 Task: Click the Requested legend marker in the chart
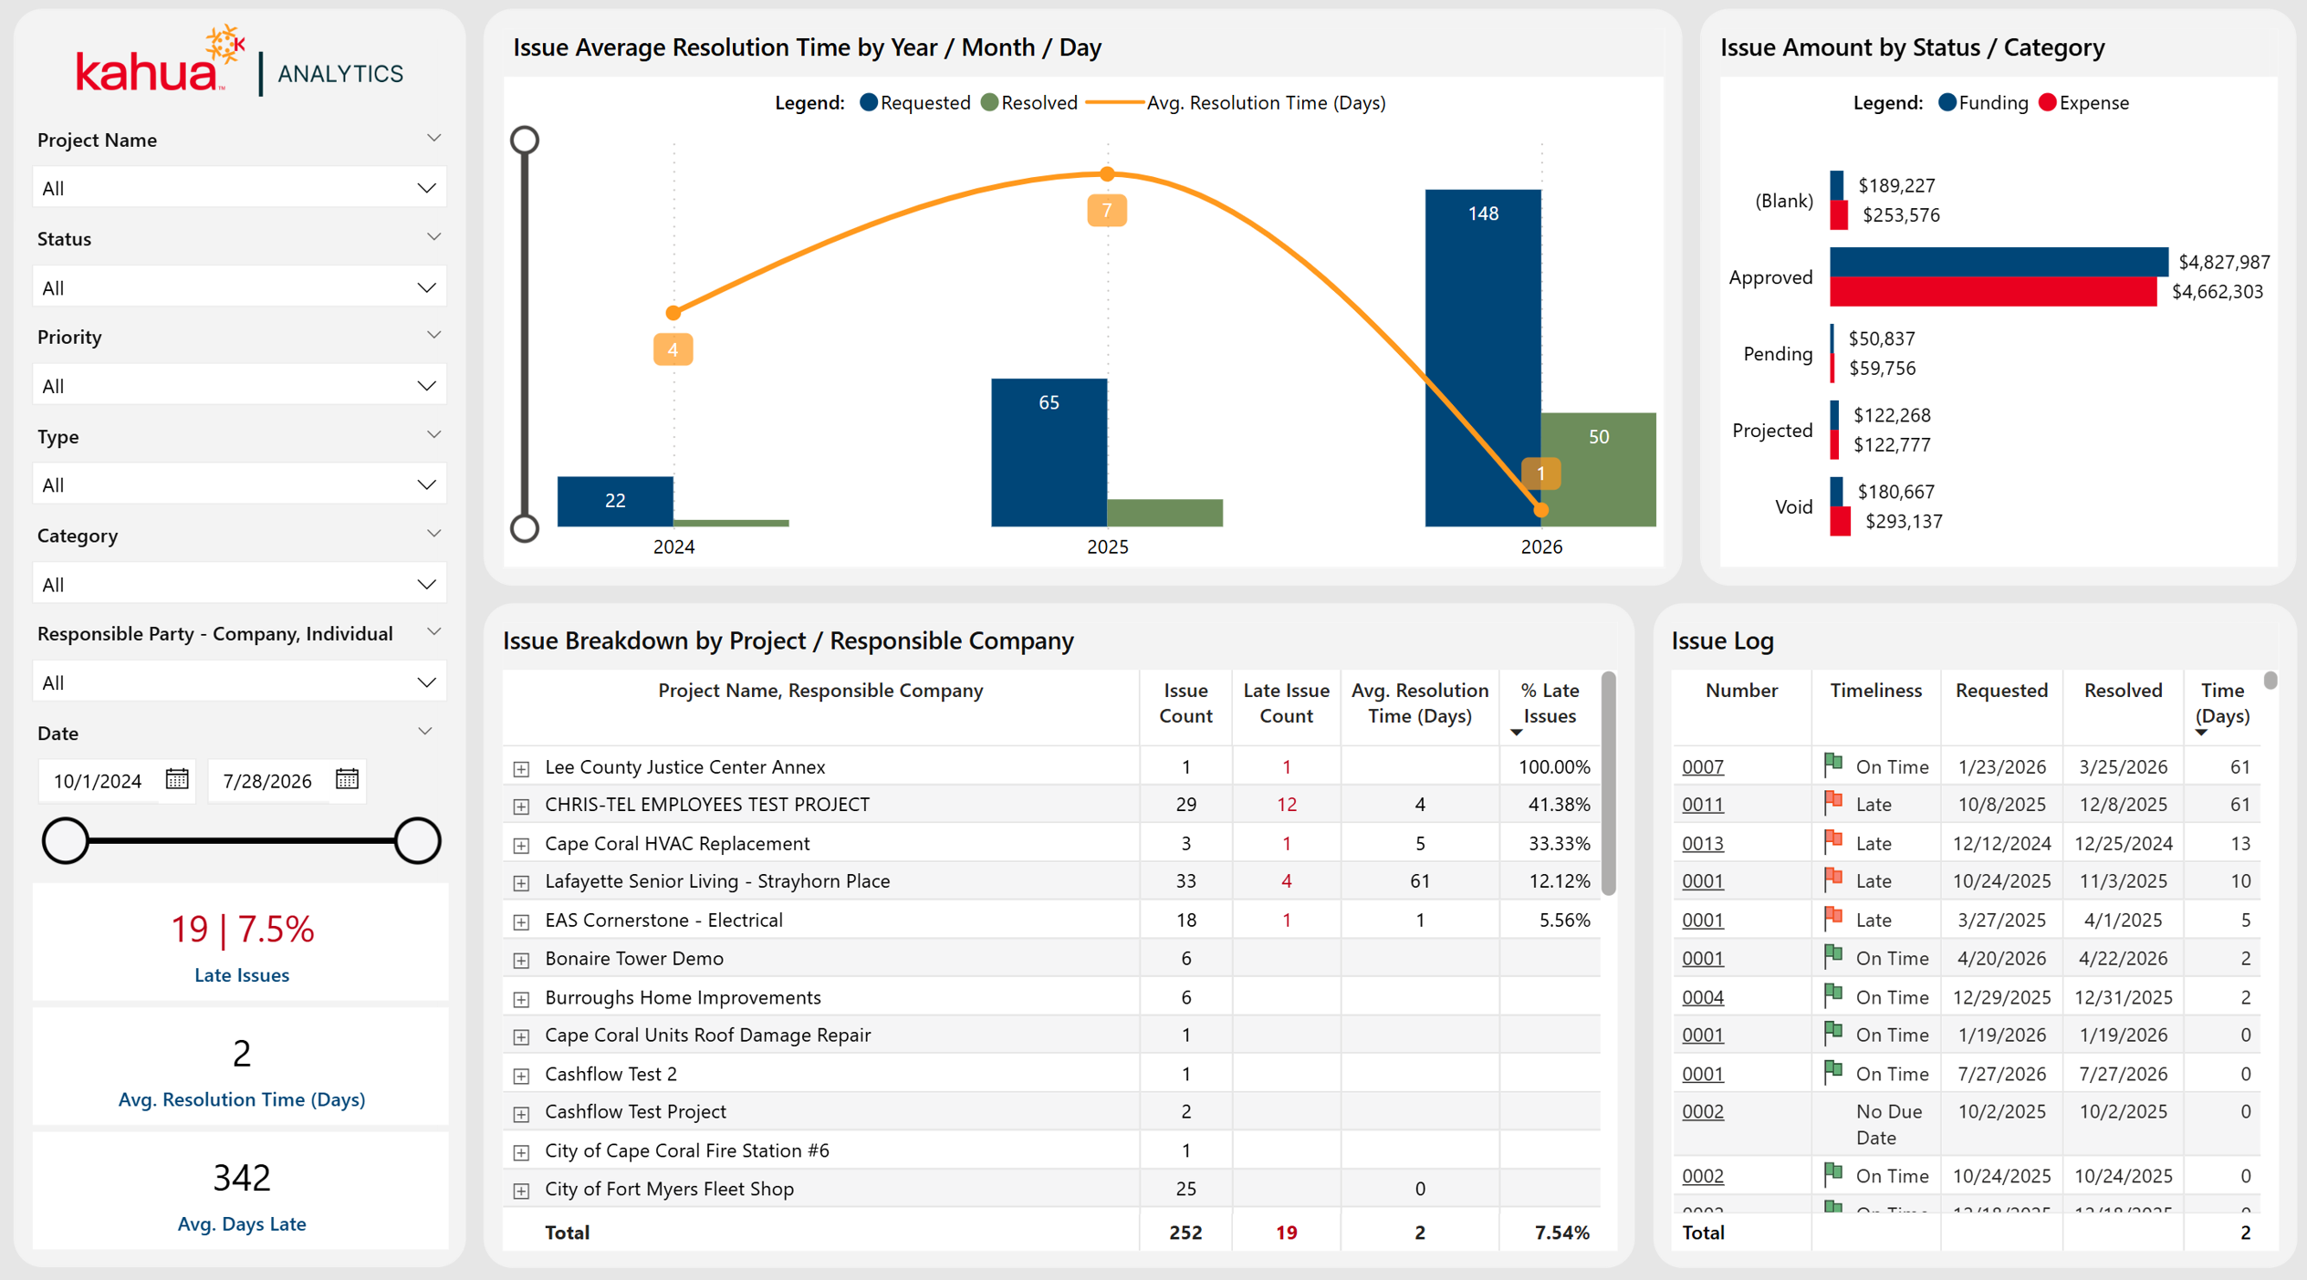tap(869, 103)
